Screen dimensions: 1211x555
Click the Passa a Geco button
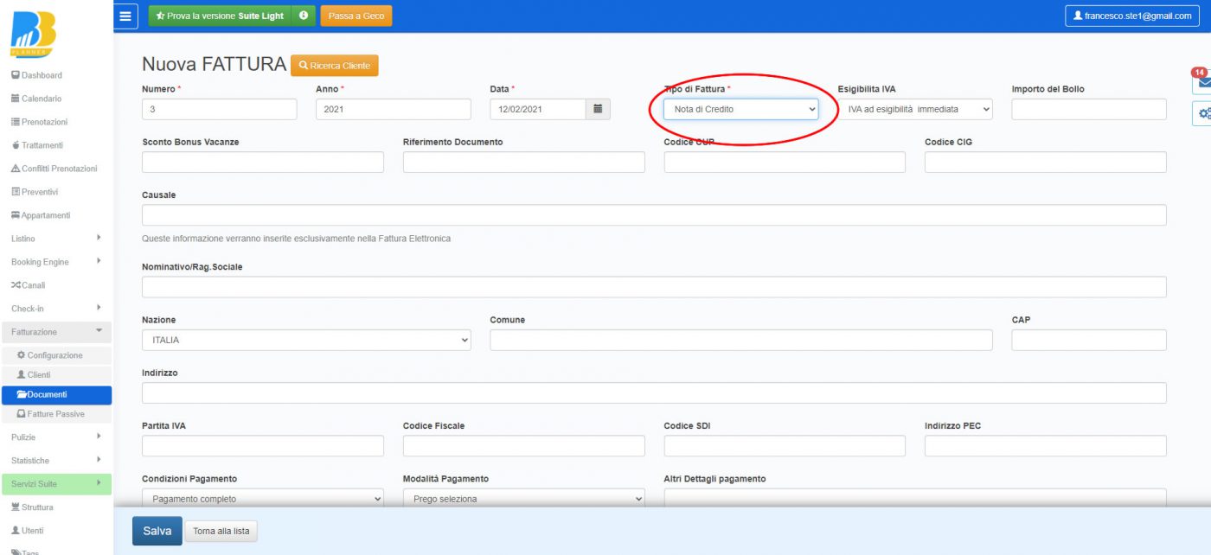(356, 16)
